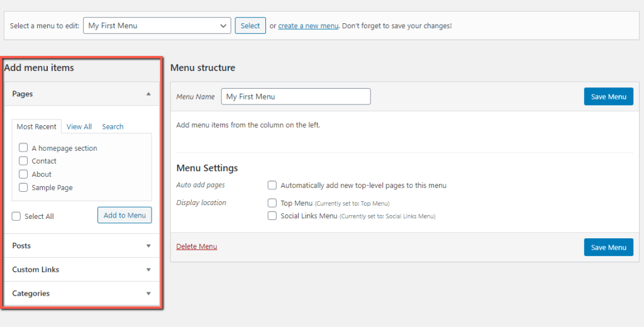Screen dimensions: 644x327
Task: Tick the Select All checkbox
Action: click(16, 216)
